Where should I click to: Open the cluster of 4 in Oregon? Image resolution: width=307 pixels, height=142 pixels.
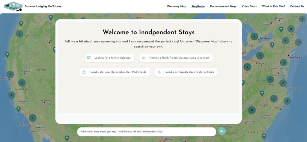pyautogui.click(x=19, y=34)
